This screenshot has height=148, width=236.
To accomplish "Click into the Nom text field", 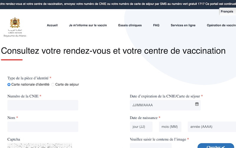I will (x=43, y=127).
